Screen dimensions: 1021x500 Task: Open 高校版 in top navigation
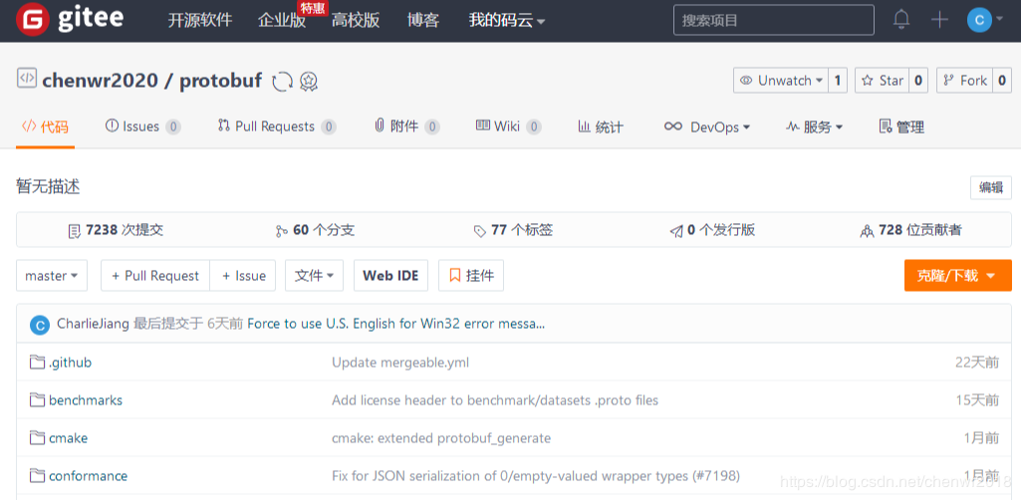click(x=356, y=21)
